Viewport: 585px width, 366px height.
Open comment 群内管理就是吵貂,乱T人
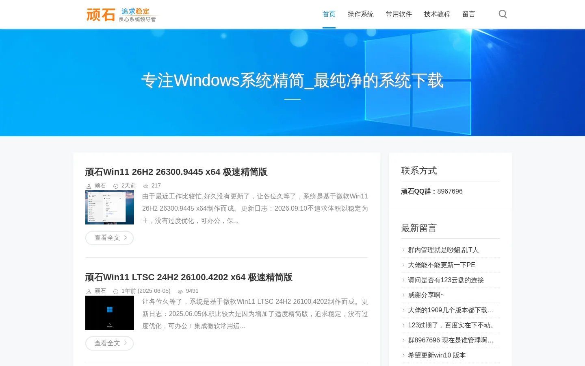tap(443, 250)
